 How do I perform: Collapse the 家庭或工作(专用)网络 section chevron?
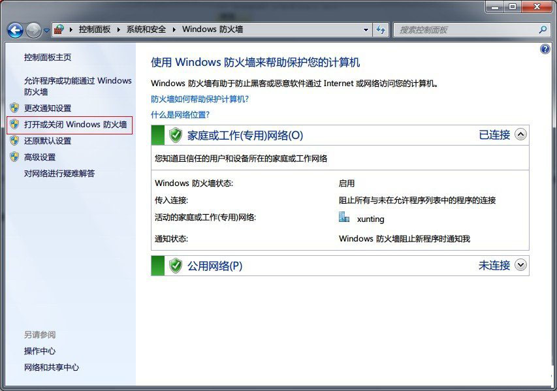pyautogui.click(x=520, y=134)
